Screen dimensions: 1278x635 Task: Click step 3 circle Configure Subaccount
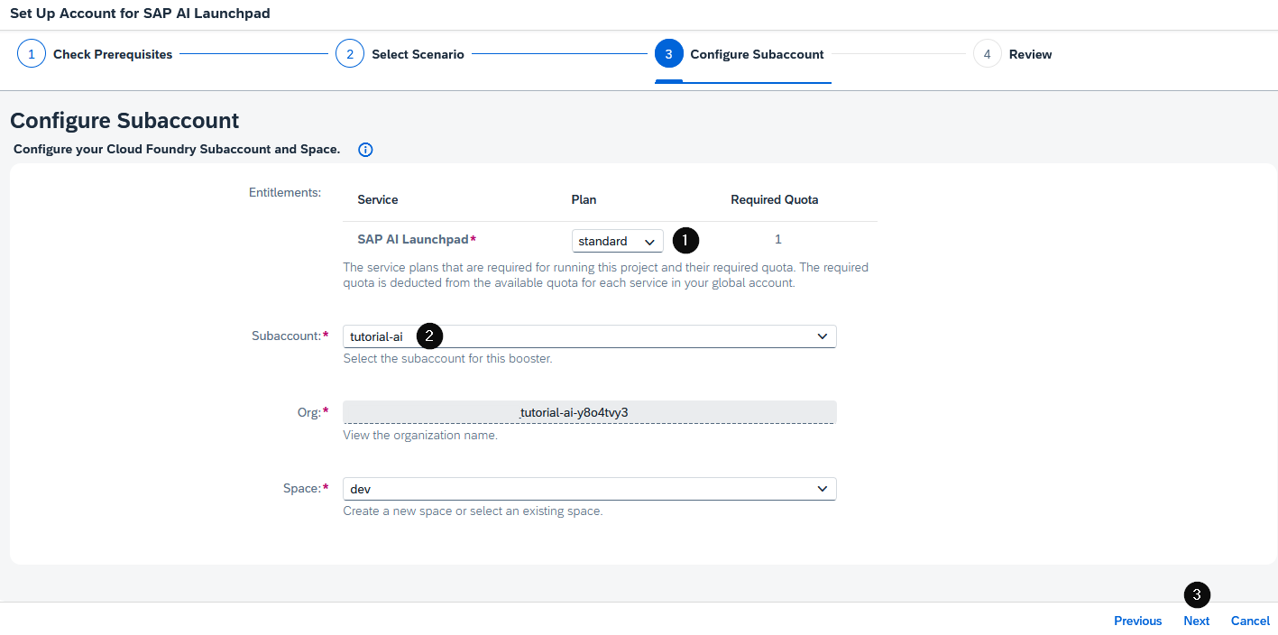(668, 54)
